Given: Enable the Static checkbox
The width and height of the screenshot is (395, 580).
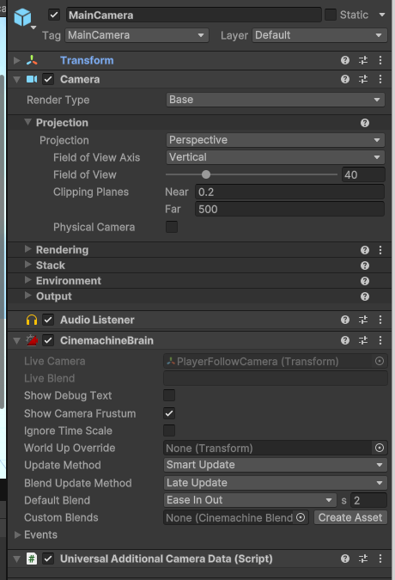Looking at the screenshot, I should 331,15.
